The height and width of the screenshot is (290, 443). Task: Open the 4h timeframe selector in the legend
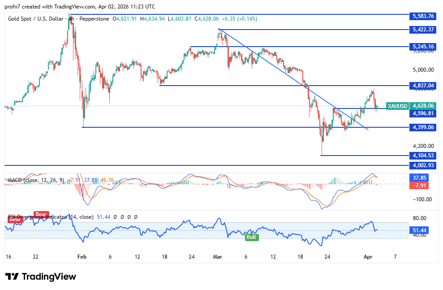coord(71,19)
